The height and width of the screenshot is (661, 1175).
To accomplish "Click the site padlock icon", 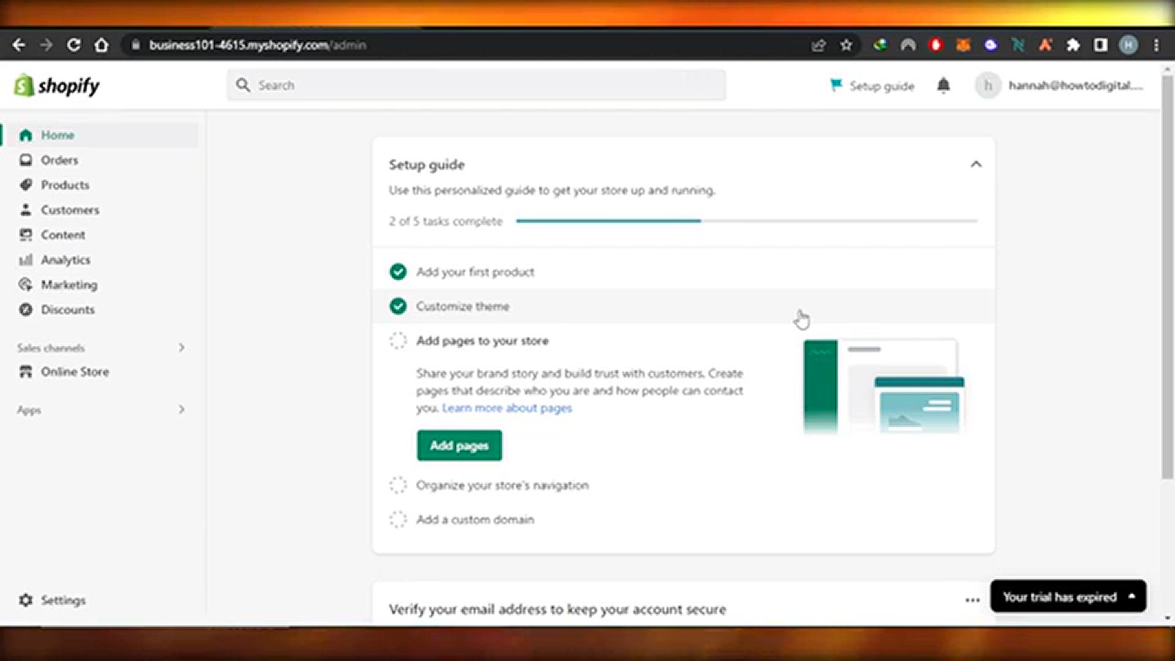I will pyautogui.click(x=135, y=45).
